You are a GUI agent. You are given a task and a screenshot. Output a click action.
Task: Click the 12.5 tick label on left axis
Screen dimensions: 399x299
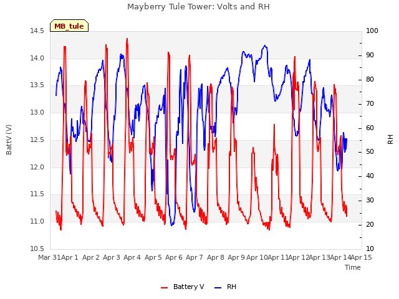click(37, 140)
